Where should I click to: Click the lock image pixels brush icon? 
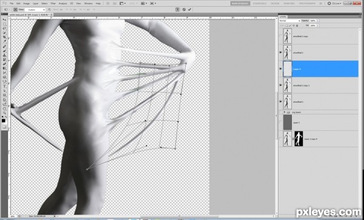[290, 25]
